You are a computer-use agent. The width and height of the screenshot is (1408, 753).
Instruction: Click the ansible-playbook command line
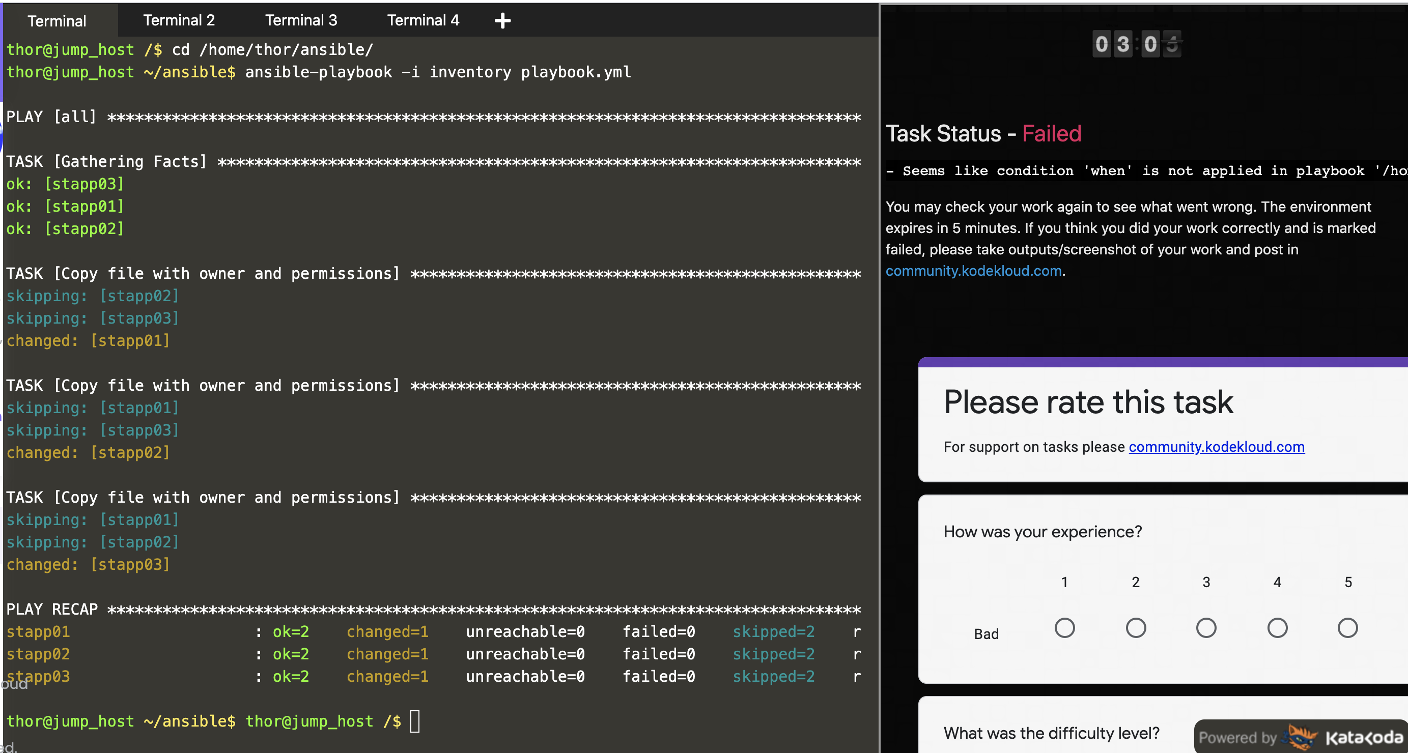click(437, 72)
